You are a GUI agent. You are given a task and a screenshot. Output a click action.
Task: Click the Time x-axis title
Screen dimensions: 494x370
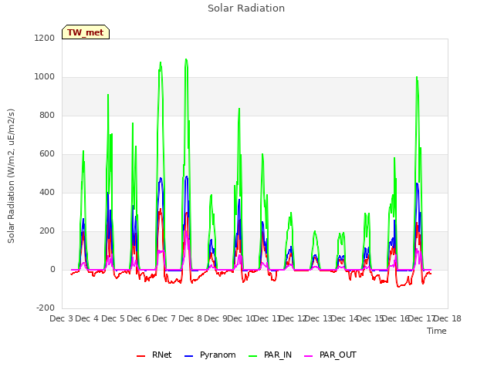tap(437, 331)
